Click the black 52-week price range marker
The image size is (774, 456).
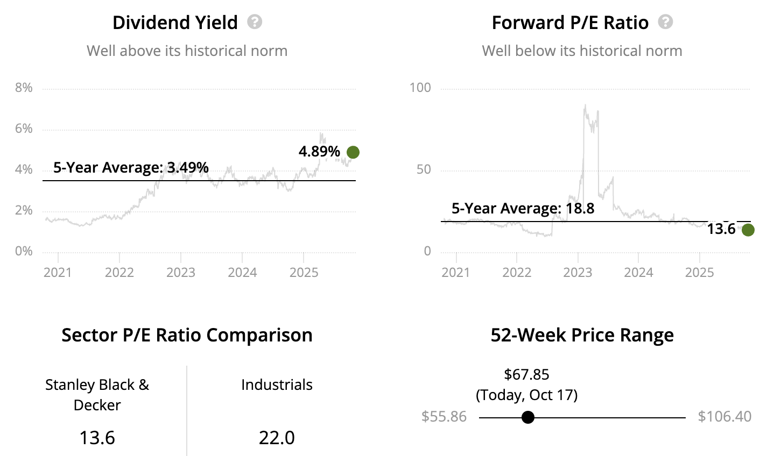[528, 417]
